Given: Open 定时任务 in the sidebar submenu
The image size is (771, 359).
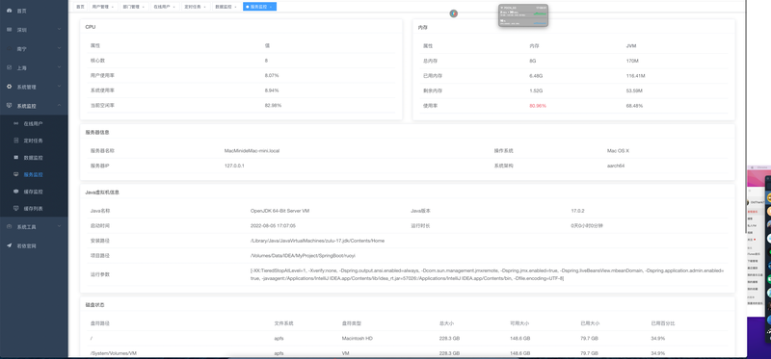Looking at the screenshot, I should coord(34,141).
